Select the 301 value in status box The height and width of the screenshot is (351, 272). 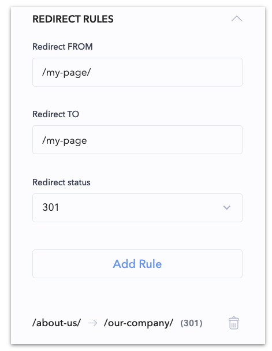pyautogui.click(x=51, y=207)
